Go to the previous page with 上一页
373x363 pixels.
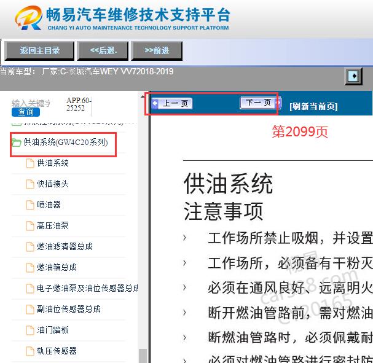pyautogui.click(x=172, y=103)
